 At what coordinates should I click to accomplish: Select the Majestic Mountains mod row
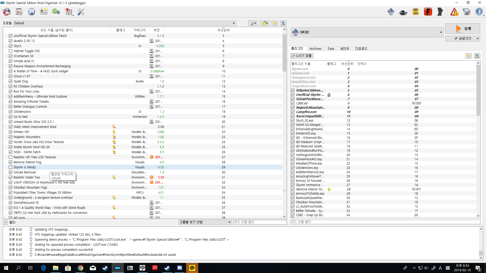tap(143, 137)
